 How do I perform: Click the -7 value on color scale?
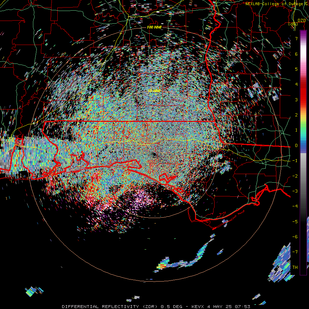click(295, 252)
